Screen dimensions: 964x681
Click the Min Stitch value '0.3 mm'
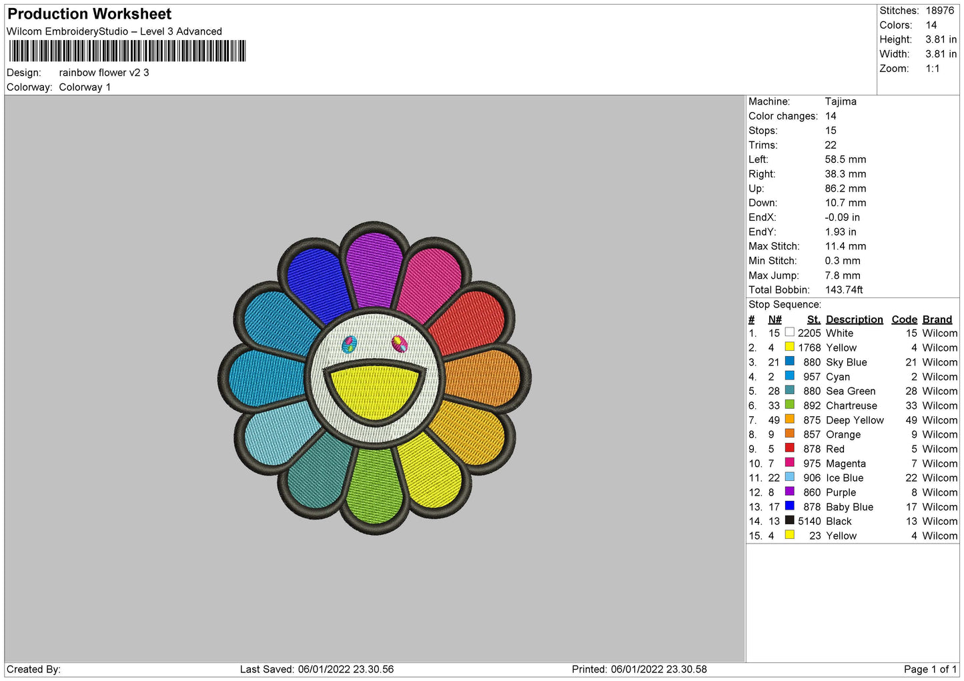coord(843,261)
